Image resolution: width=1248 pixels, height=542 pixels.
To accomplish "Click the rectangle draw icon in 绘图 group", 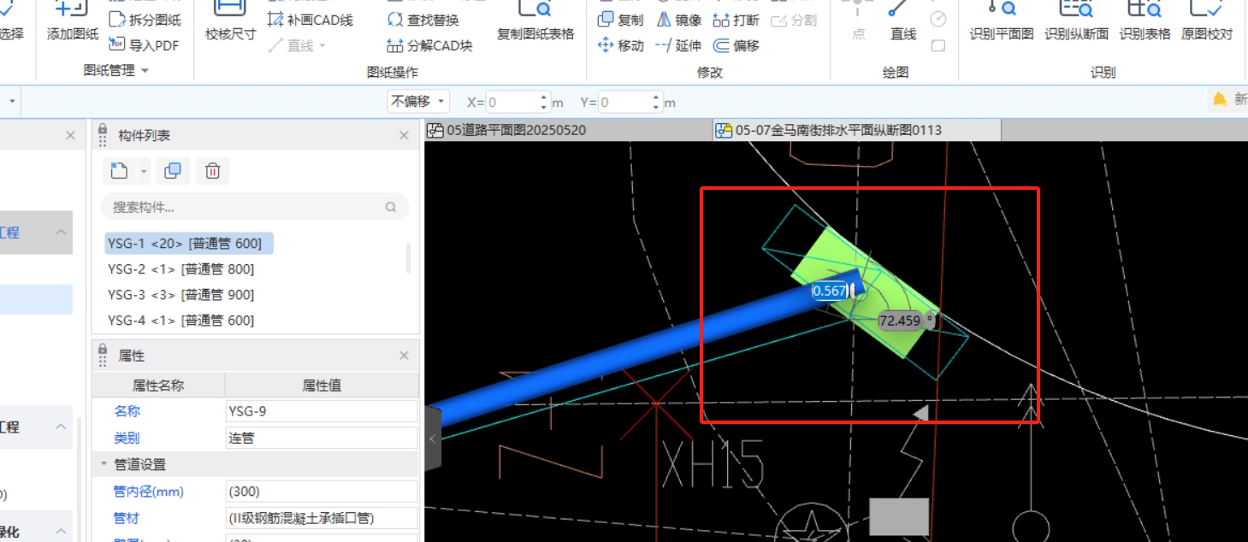I will [938, 45].
